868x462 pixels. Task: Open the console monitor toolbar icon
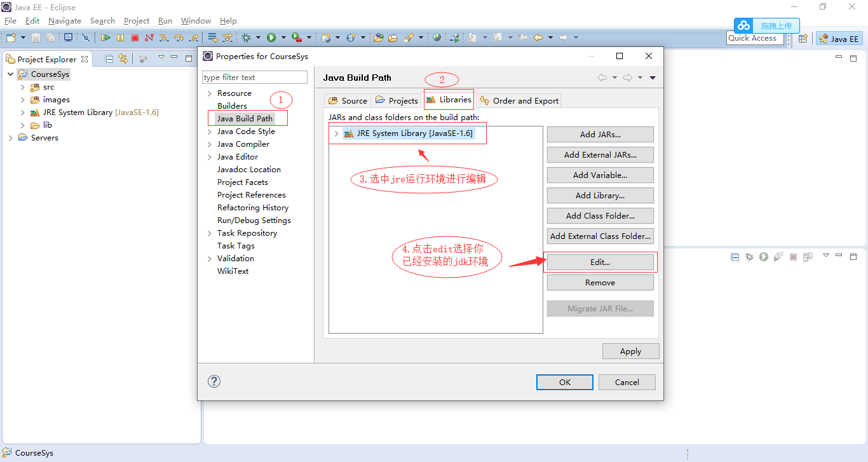pos(68,37)
